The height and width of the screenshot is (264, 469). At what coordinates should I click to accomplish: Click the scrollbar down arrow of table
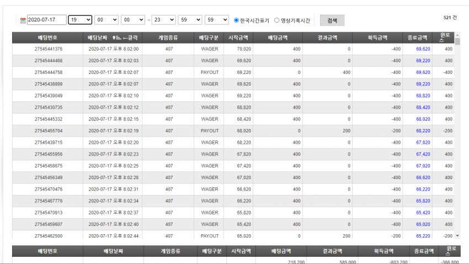tap(457, 236)
